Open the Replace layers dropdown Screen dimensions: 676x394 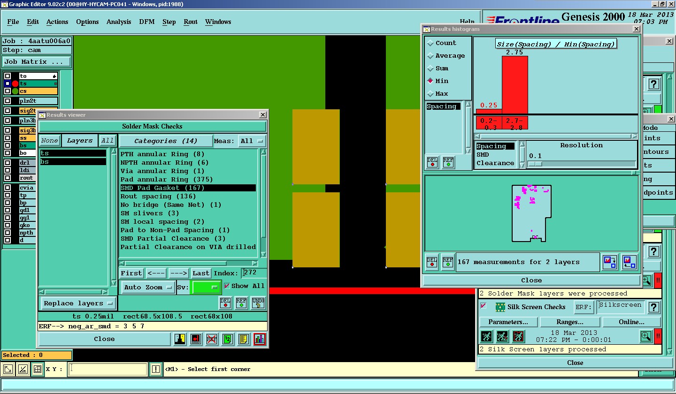(78, 303)
